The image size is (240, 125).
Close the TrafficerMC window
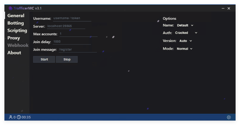pos(229,9)
